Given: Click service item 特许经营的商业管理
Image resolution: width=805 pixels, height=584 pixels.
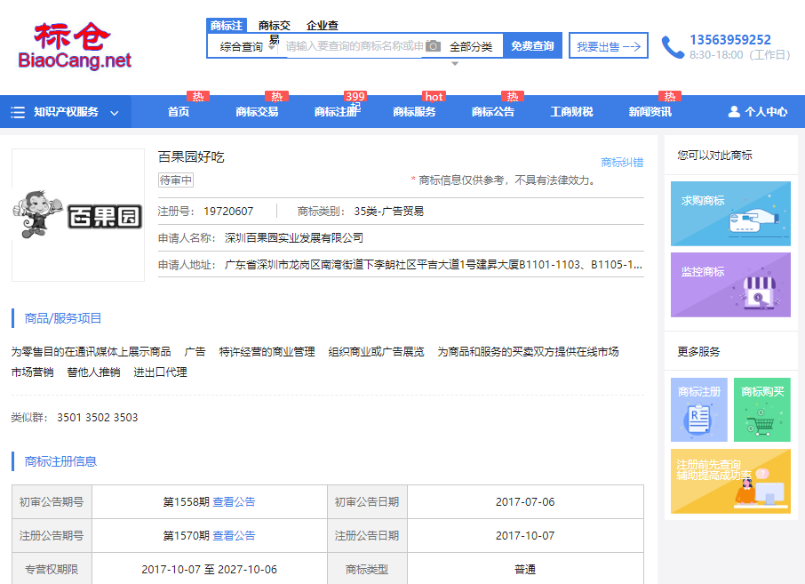Looking at the screenshot, I should [x=267, y=352].
